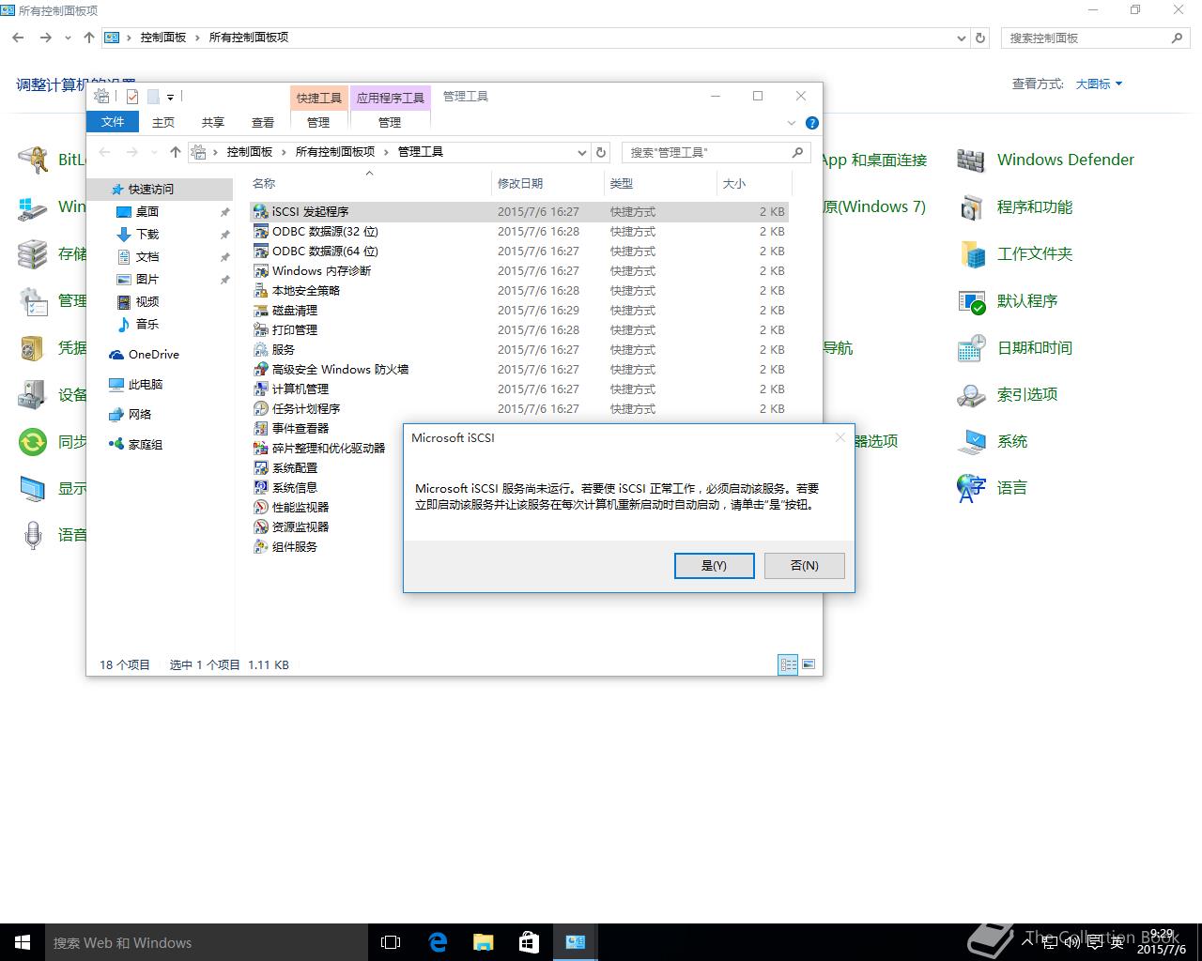1202x961 pixels.
Task: Select the 碎片整理和优化驱动器 icon
Action: [x=261, y=449]
